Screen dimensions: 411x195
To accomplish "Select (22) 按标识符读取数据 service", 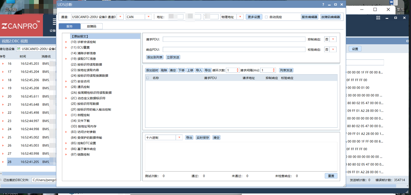I will pos(86,64).
